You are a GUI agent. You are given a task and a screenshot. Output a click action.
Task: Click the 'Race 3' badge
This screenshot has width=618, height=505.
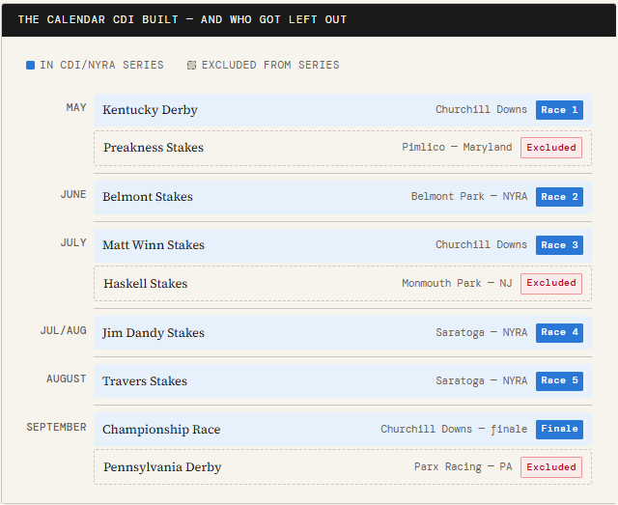(x=559, y=245)
